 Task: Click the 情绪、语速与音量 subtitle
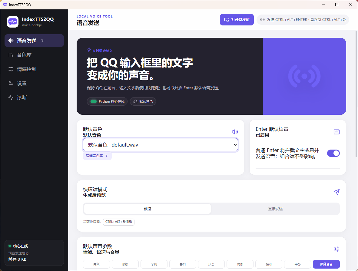(x=101, y=252)
